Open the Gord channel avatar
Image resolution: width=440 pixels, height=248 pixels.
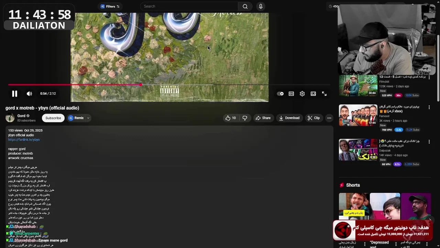10,118
